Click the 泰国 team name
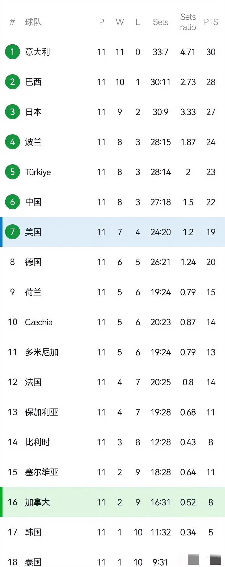 click(x=33, y=562)
